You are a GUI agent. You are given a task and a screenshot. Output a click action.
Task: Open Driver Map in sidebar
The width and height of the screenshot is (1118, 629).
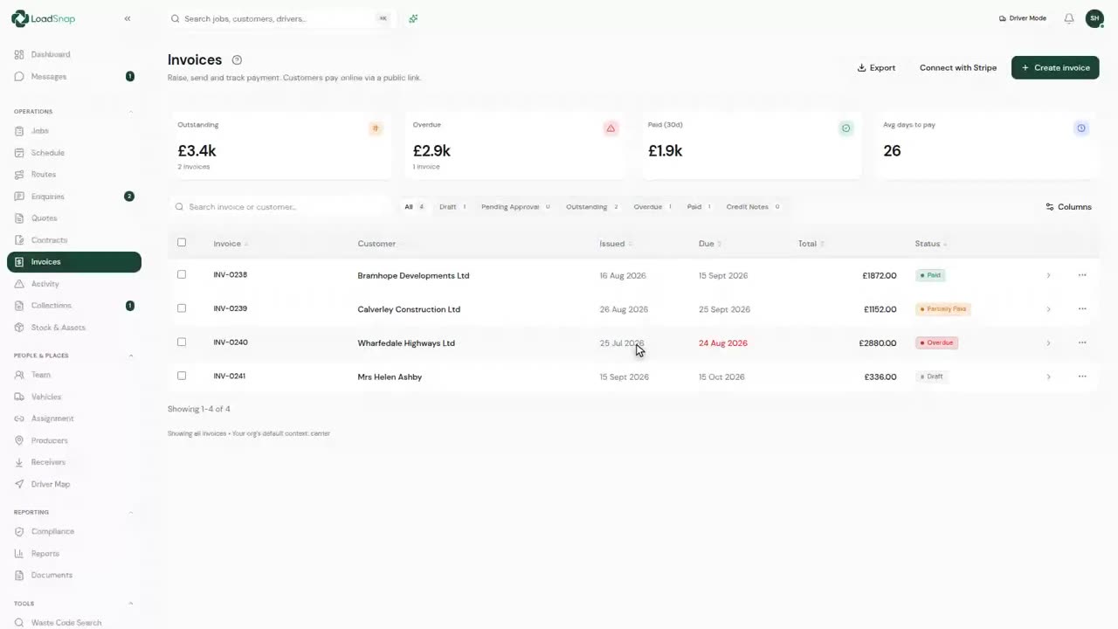tap(73, 484)
